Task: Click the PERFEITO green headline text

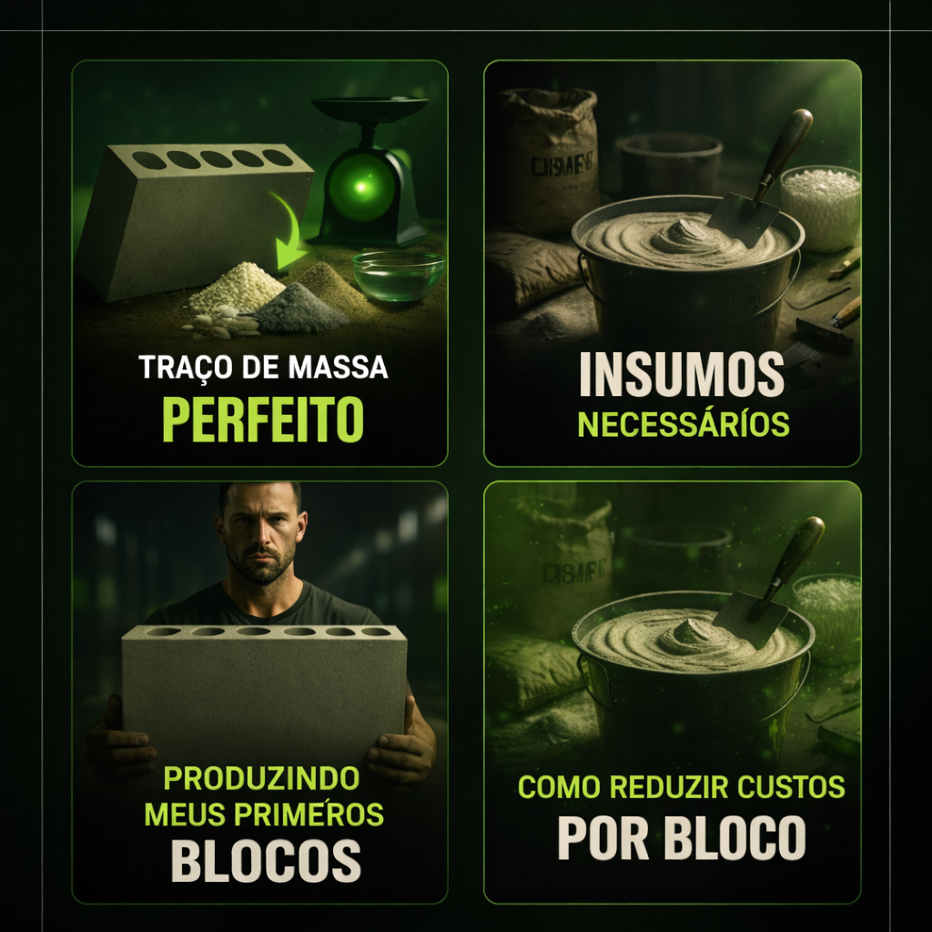Action: point(263,419)
